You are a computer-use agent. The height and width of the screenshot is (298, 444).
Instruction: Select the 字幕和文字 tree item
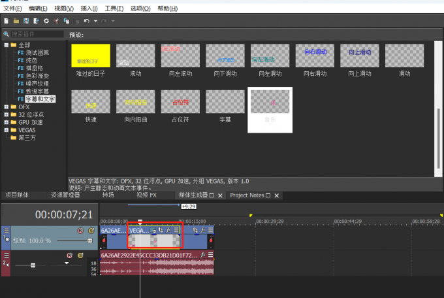click(40, 99)
